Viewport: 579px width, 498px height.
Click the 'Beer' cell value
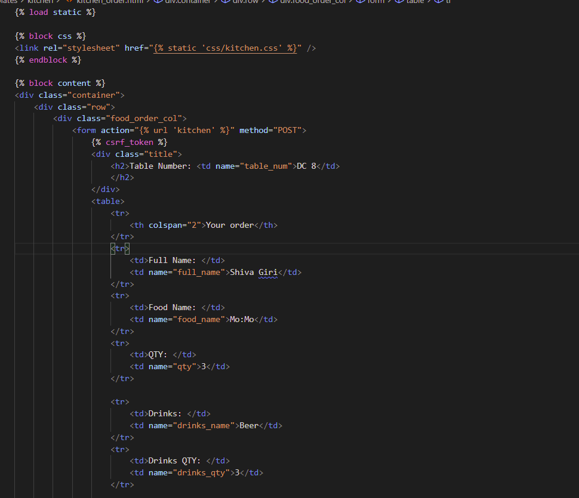click(x=249, y=426)
